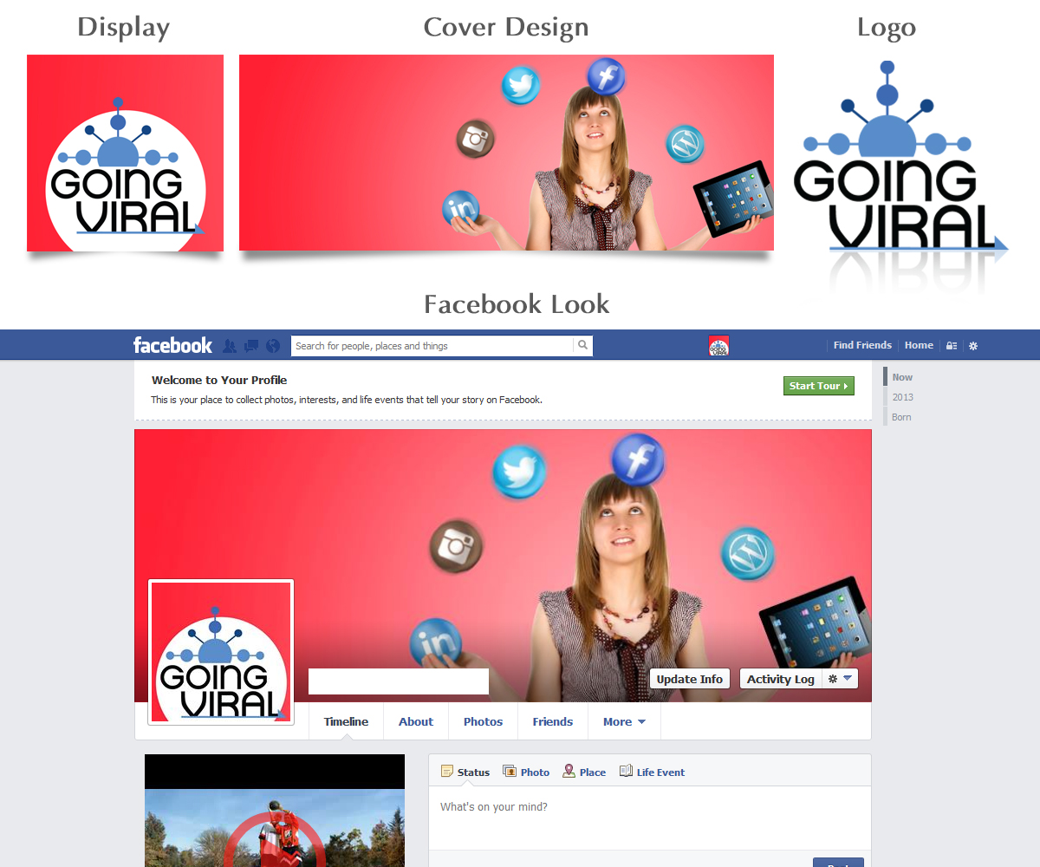Select the Timeline tab
This screenshot has width=1040, height=867.
[345, 720]
